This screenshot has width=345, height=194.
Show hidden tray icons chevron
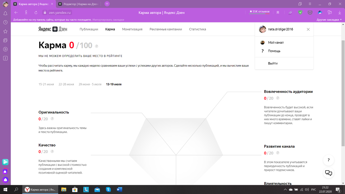coord(285,190)
